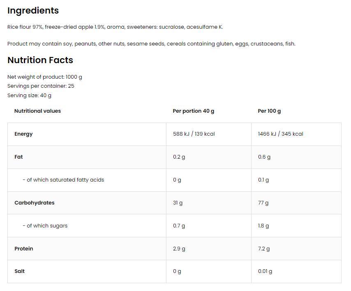Click the net weight 1000 g line
Screen dimensions: 351x291
point(45,77)
